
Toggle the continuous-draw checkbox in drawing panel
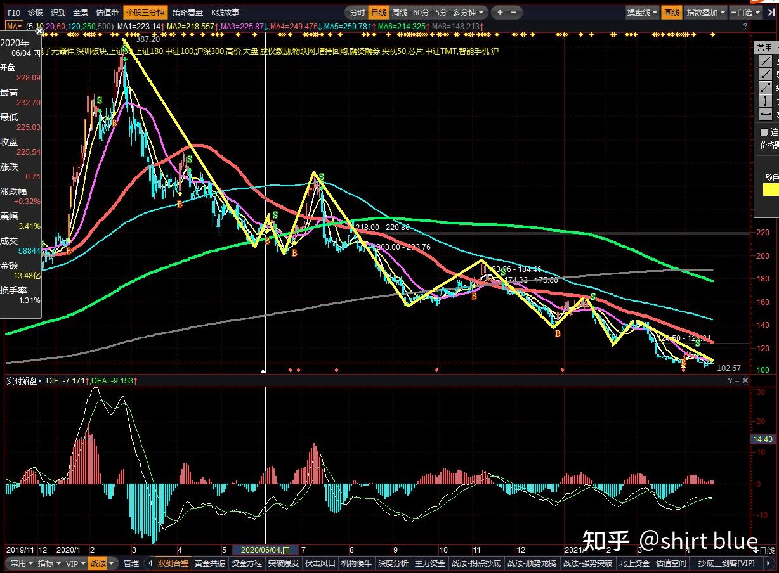[x=764, y=132]
